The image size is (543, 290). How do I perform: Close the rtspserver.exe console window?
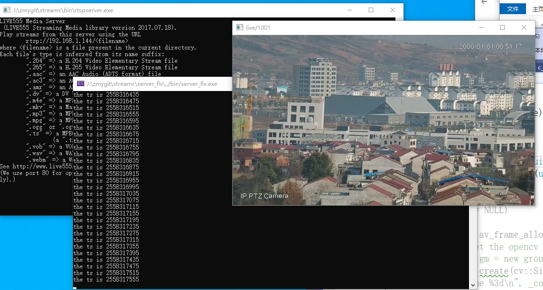(x=392, y=10)
